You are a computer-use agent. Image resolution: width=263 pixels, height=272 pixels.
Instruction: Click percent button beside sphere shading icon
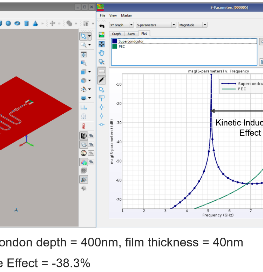click(91, 136)
